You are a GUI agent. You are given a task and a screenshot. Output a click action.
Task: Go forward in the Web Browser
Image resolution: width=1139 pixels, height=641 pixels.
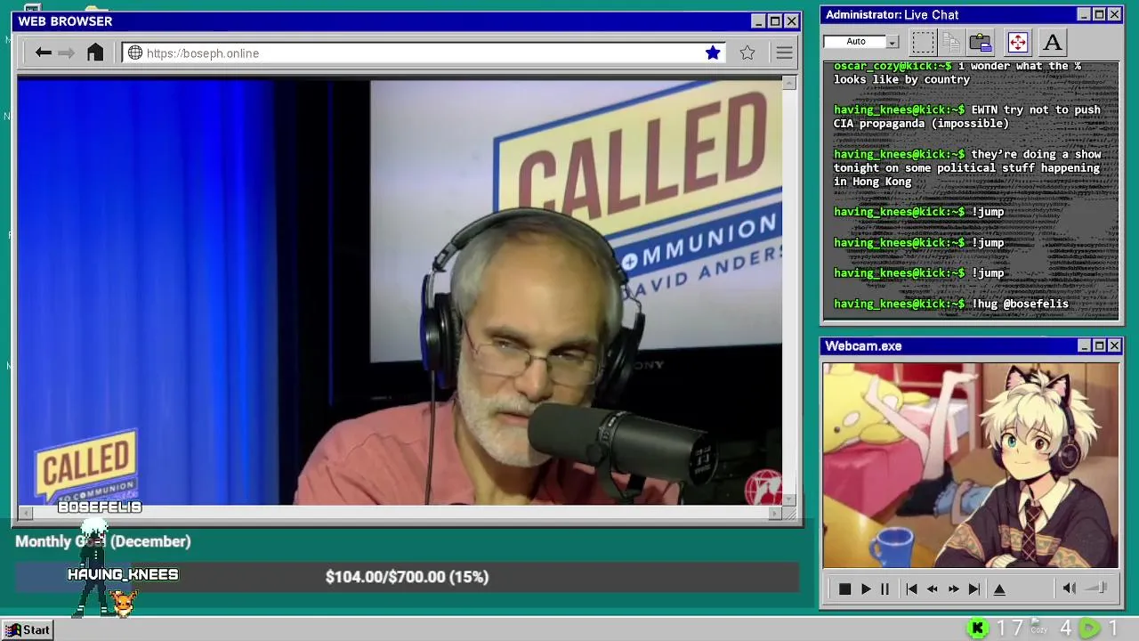click(67, 53)
